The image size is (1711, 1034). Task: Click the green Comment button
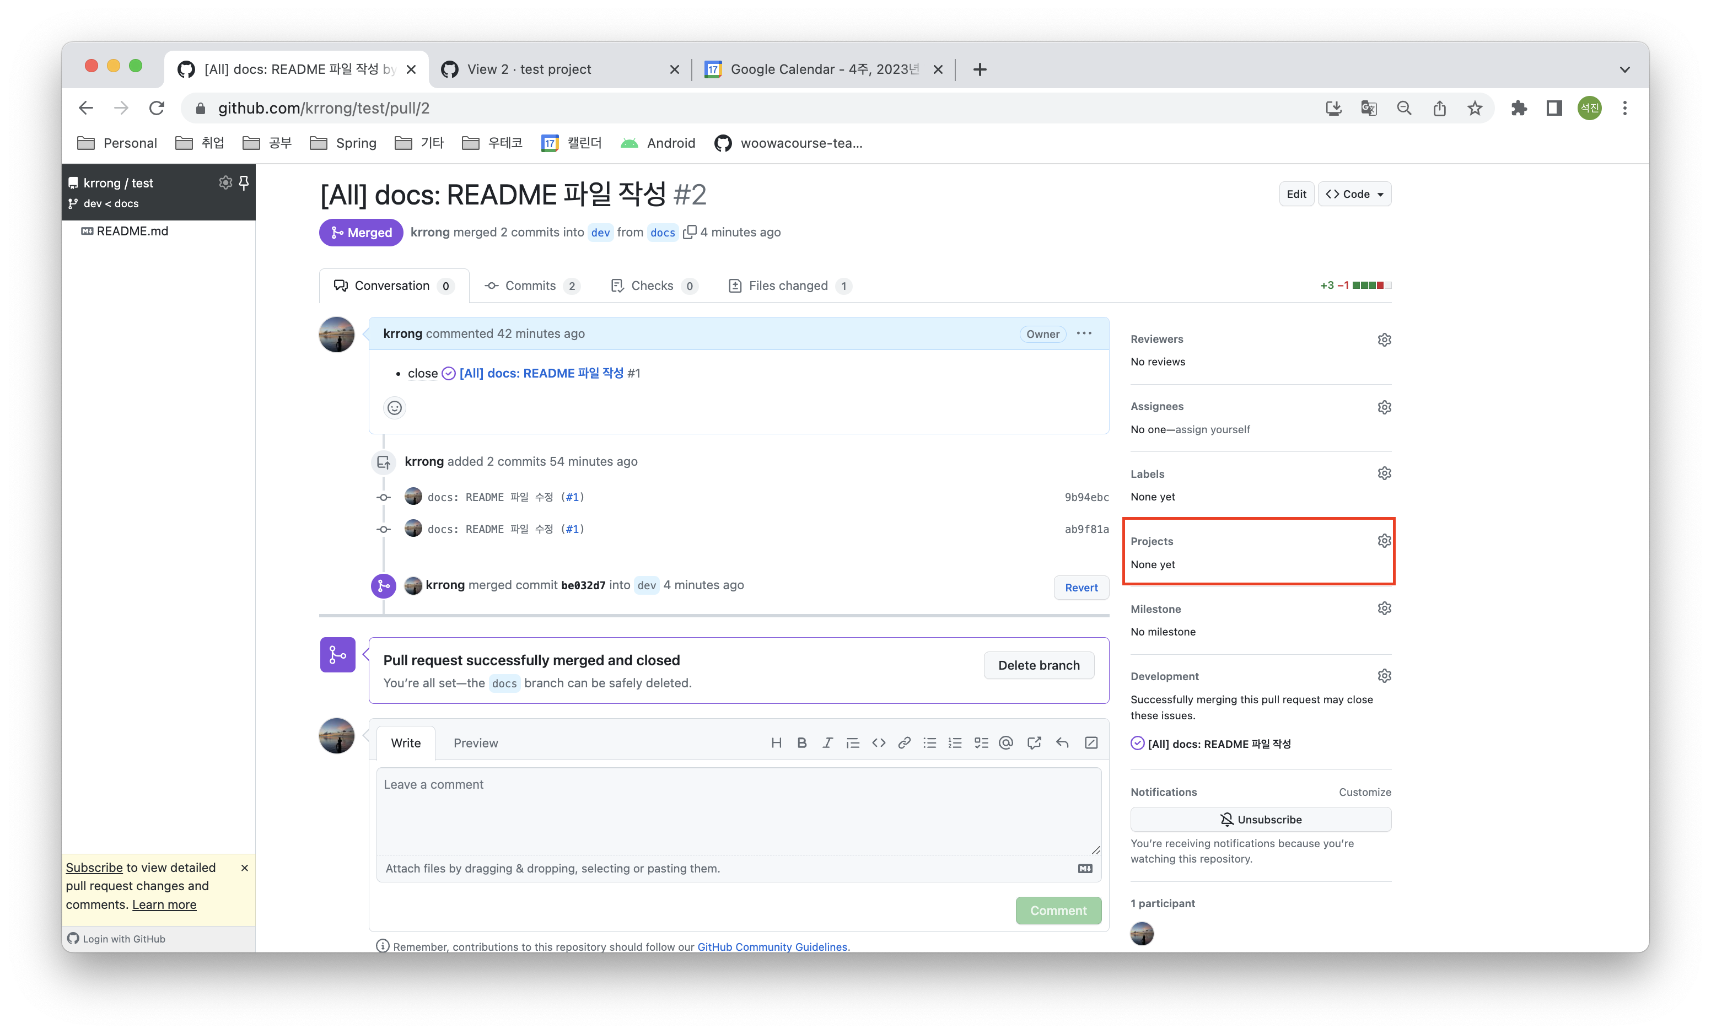pos(1058,911)
